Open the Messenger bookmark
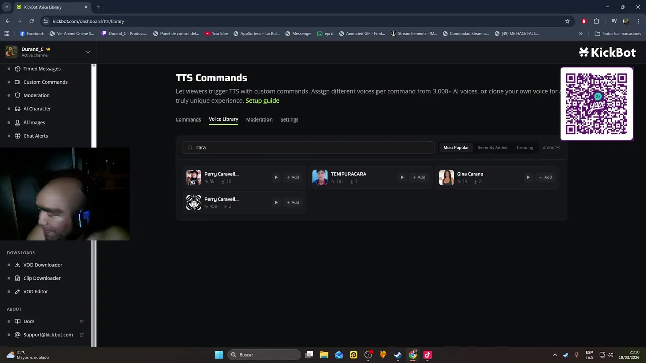 tap(298, 34)
